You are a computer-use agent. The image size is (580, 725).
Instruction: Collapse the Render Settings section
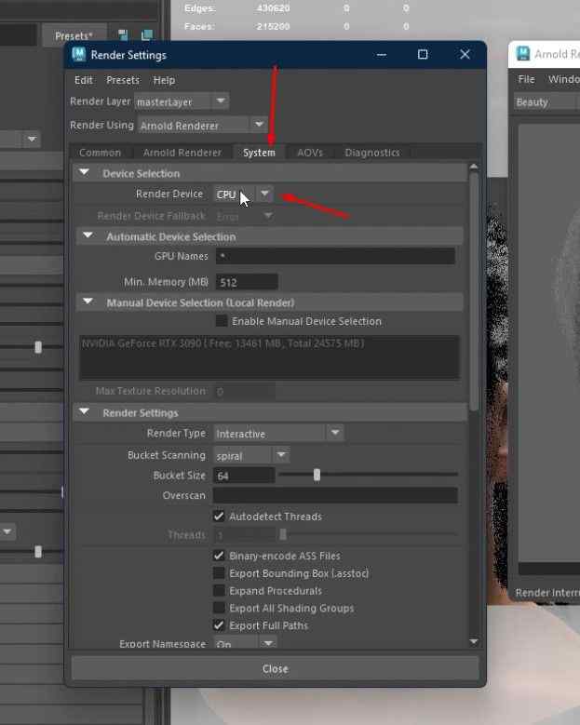pos(84,411)
